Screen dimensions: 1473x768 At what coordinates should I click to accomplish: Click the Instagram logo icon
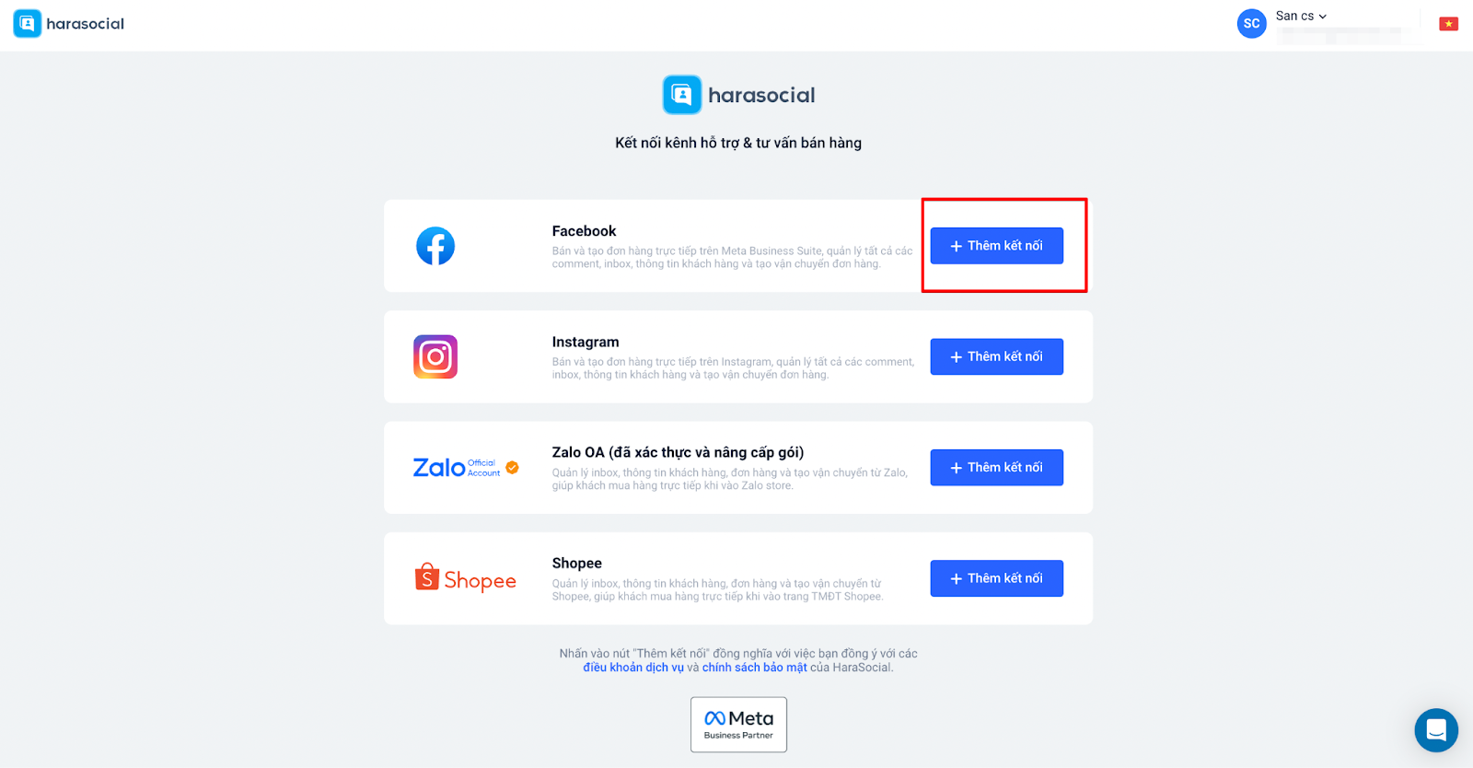[x=435, y=357]
